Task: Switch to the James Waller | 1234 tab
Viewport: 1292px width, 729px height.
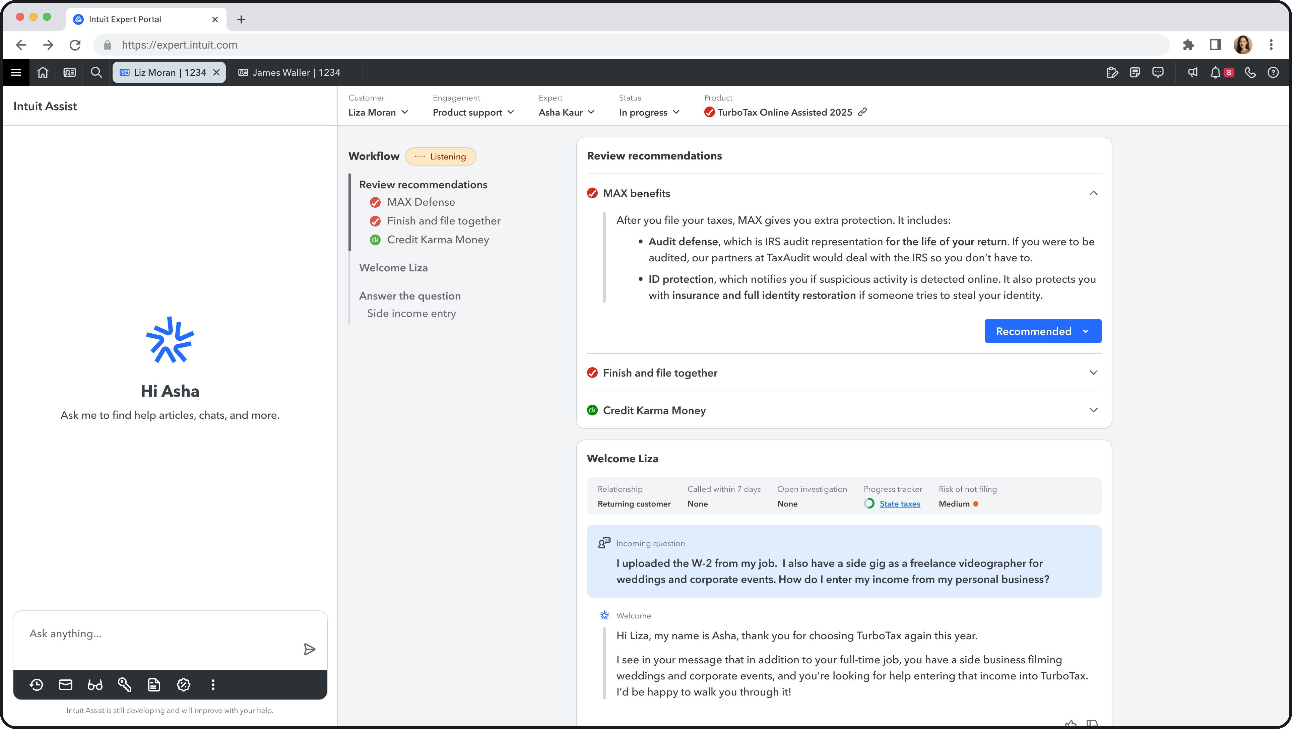Action: click(x=296, y=73)
